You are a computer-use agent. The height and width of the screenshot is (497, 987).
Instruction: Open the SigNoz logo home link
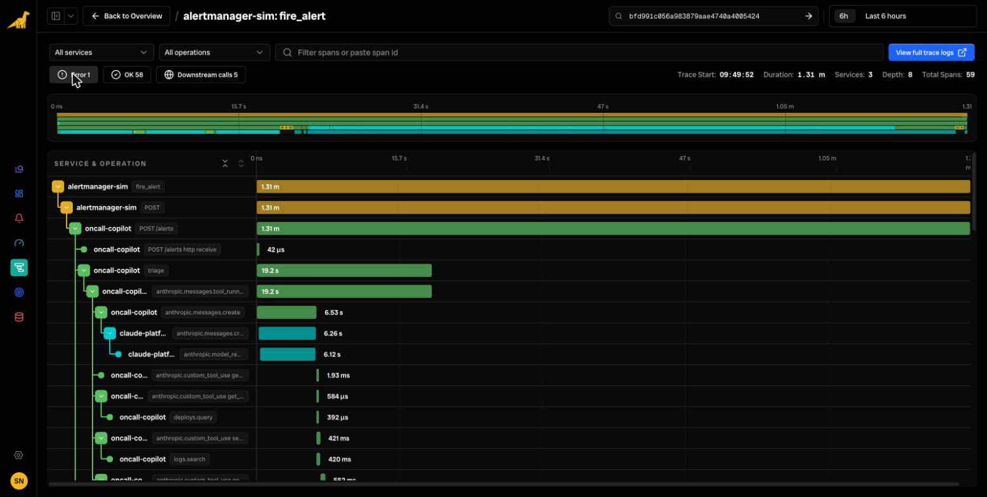click(18, 19)
